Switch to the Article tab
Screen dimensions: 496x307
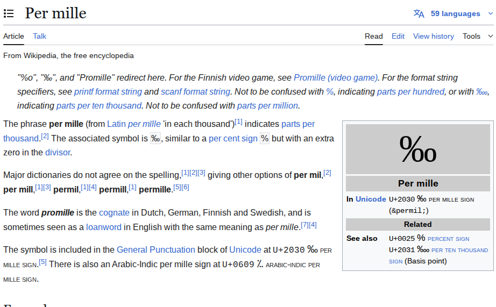click(13, 37)
